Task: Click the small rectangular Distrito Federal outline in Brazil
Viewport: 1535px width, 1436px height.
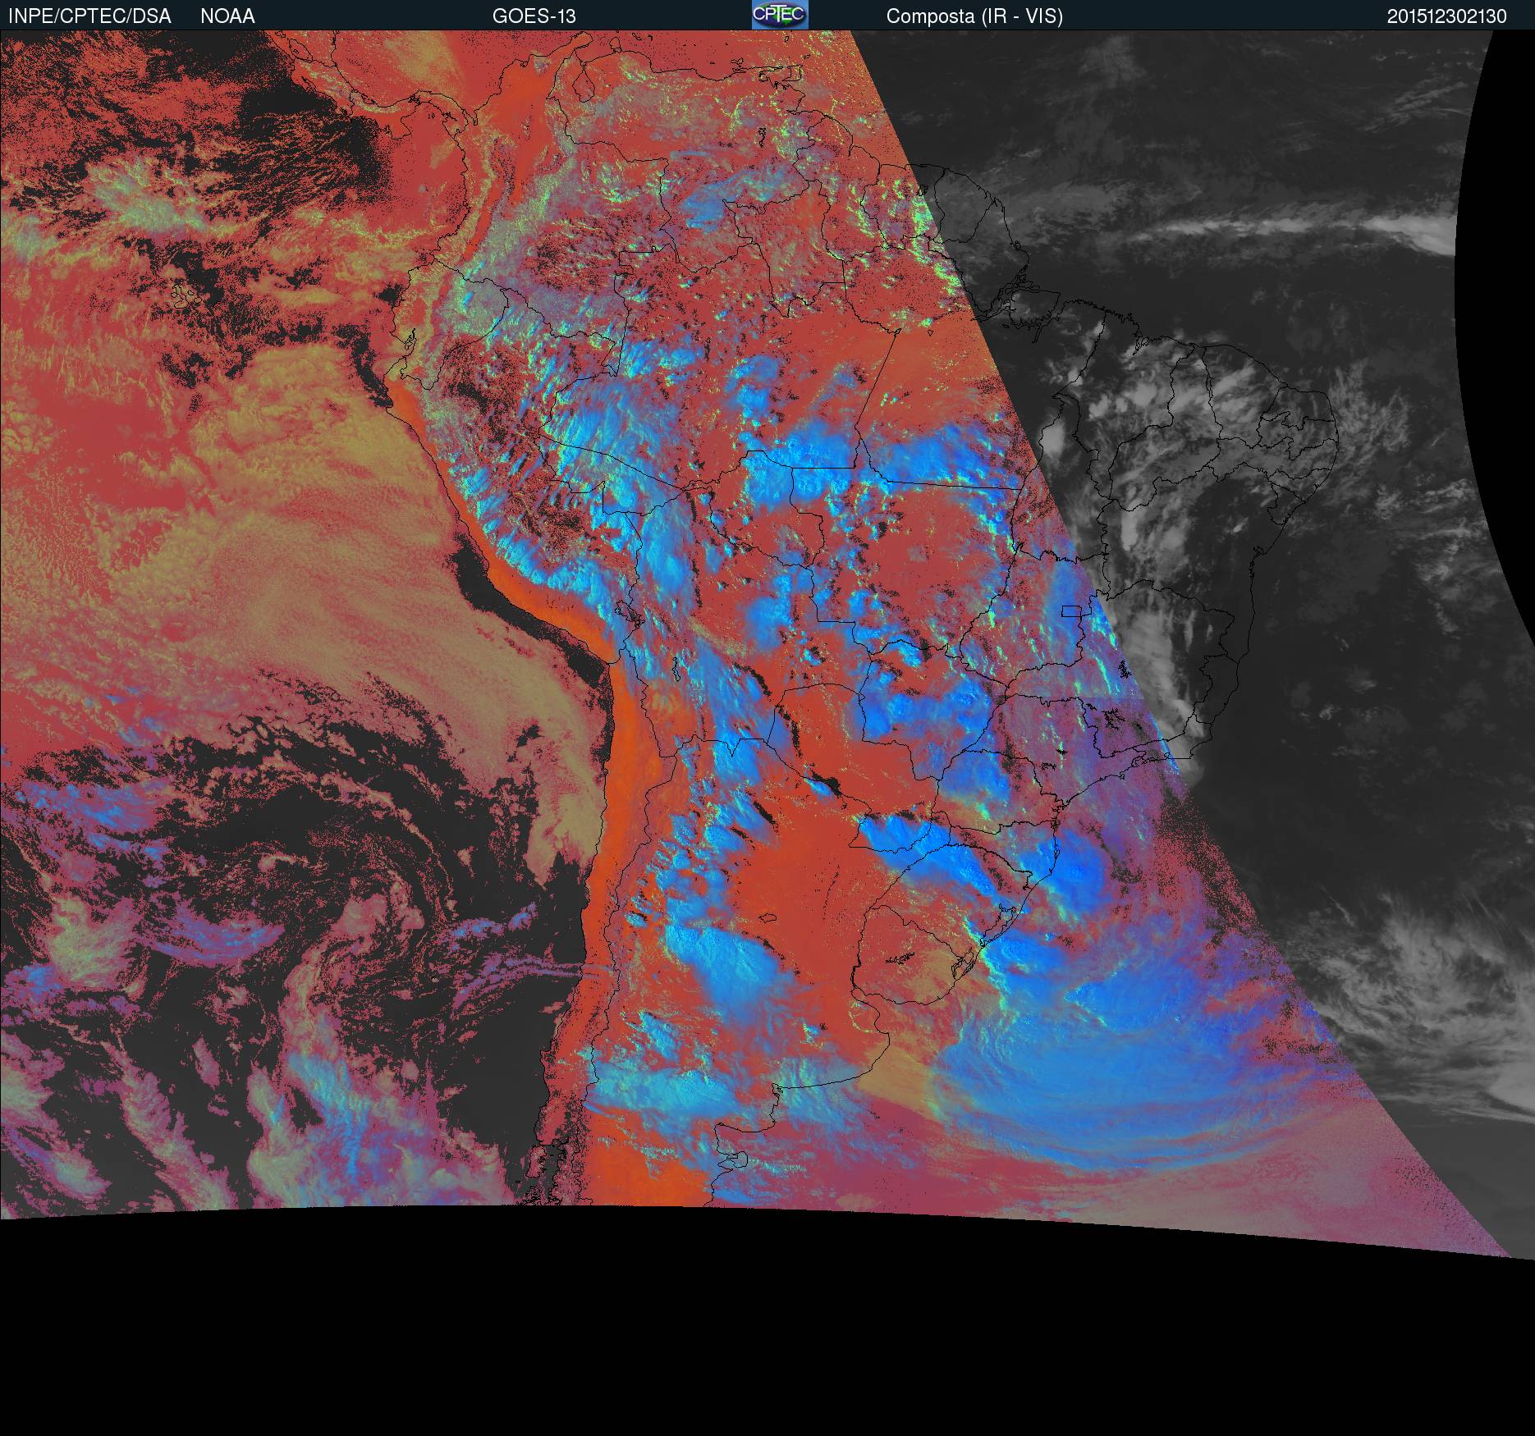Action: pos(1071,611)
